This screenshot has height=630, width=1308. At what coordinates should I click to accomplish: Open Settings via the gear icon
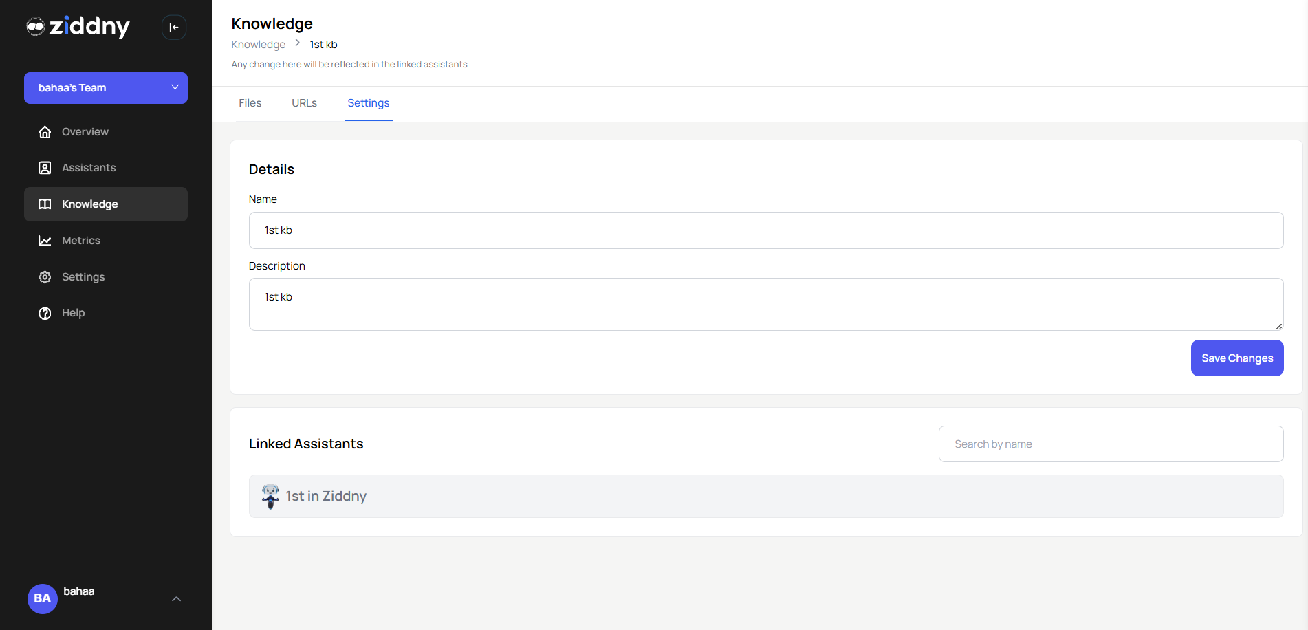pos(45,276)
